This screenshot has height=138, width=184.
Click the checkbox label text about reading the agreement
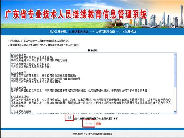[95, 119]
